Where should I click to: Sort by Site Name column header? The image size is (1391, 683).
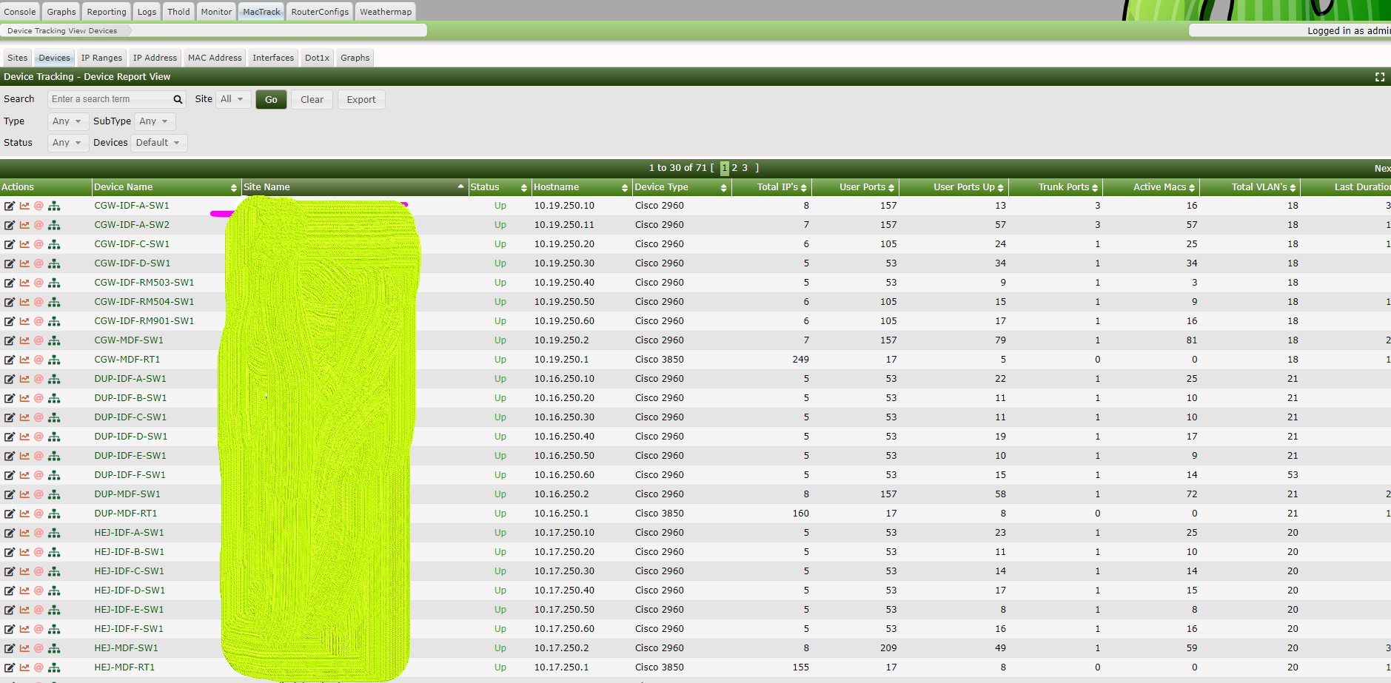[x=354, y=187]
